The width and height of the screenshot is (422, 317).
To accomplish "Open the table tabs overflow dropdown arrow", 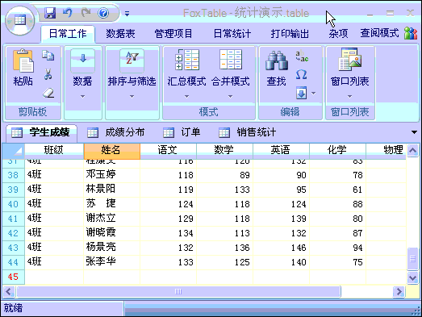I will 414,132.
